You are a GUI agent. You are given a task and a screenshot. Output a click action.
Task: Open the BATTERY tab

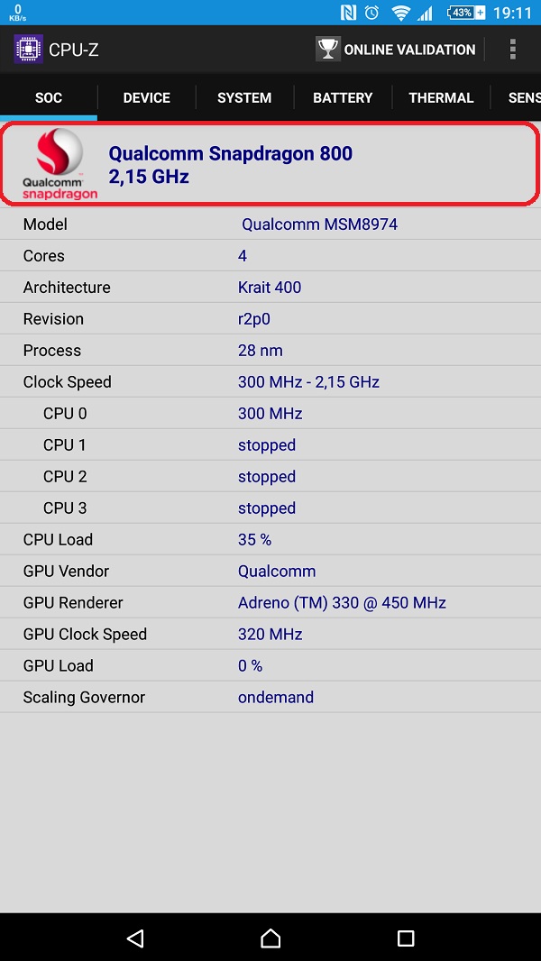[x=343, y=97]
